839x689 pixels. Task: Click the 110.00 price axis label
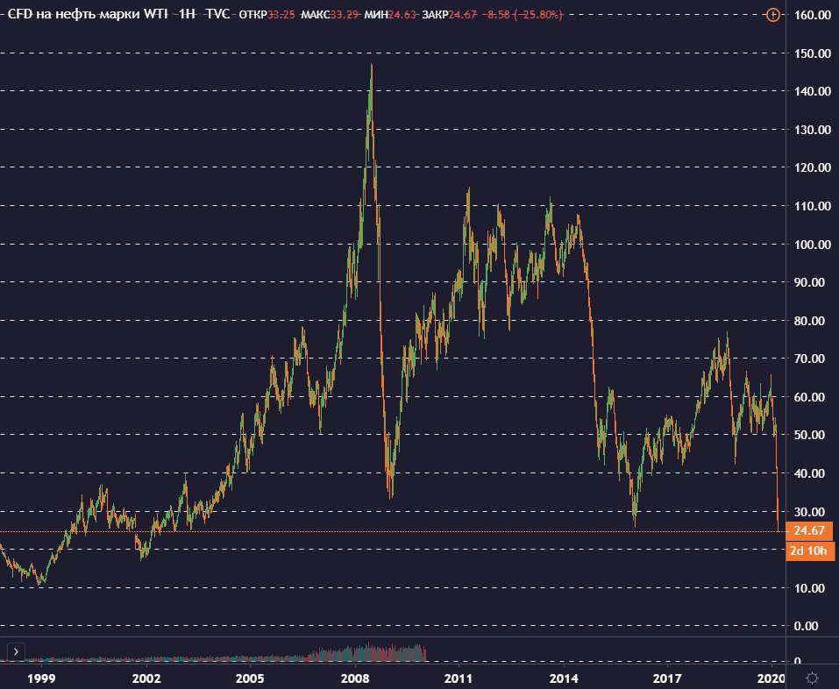pos(813,206)
